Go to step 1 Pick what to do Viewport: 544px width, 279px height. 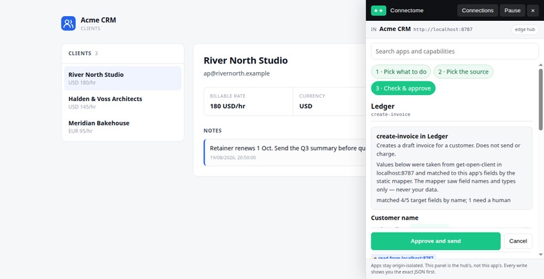pyautogui.click(x=401, y=71)
